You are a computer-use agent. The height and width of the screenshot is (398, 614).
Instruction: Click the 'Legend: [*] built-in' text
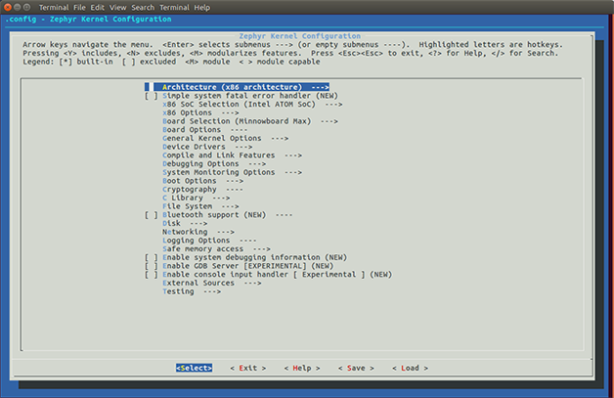click(67, 62)
